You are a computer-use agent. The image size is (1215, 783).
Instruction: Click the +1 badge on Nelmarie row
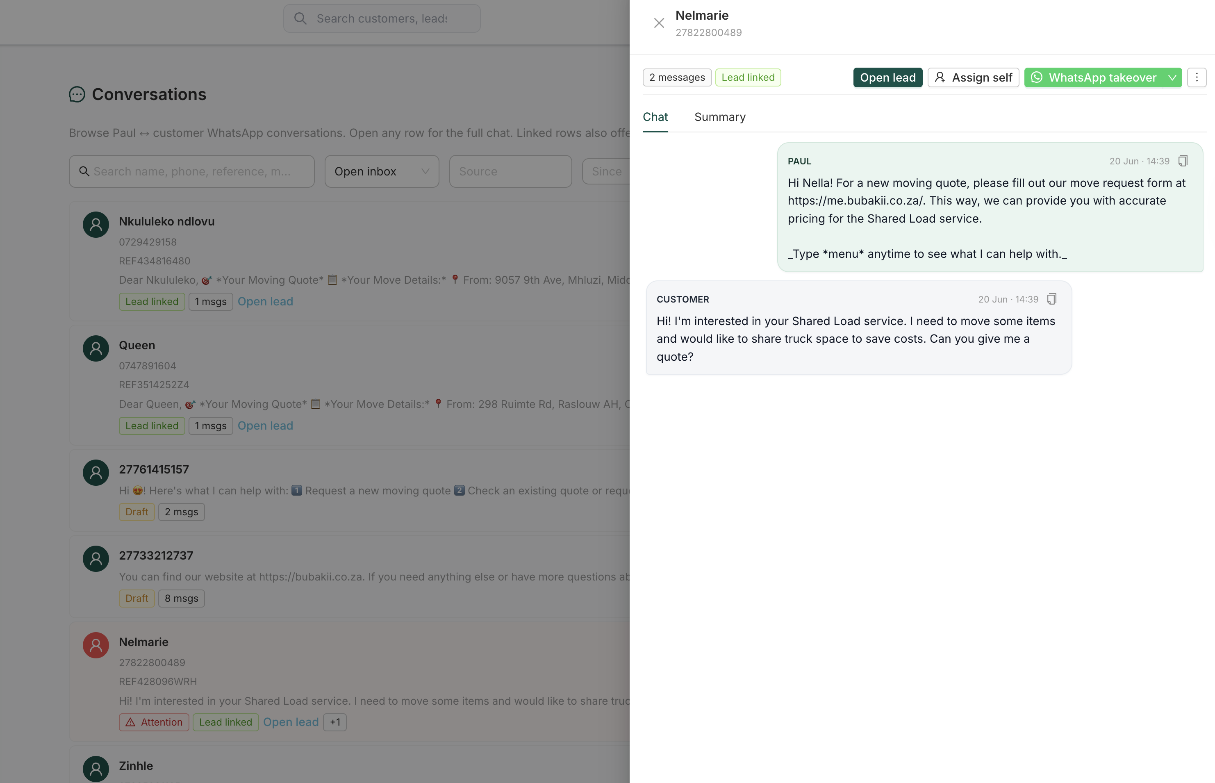(x=335, y=722)
